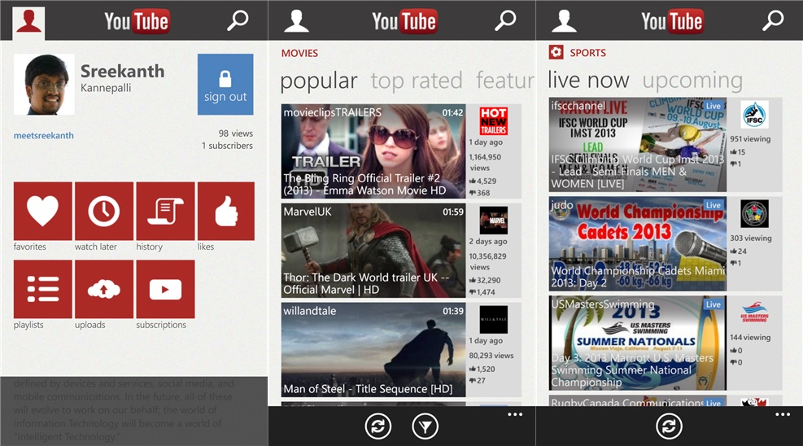Tap the filter funnel icon in Movies app bar
Viewport: 803px width, 446px height.
coord(425,426)
